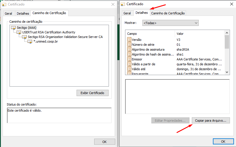Click the field list scrollbar down arrow

[227, 72]
